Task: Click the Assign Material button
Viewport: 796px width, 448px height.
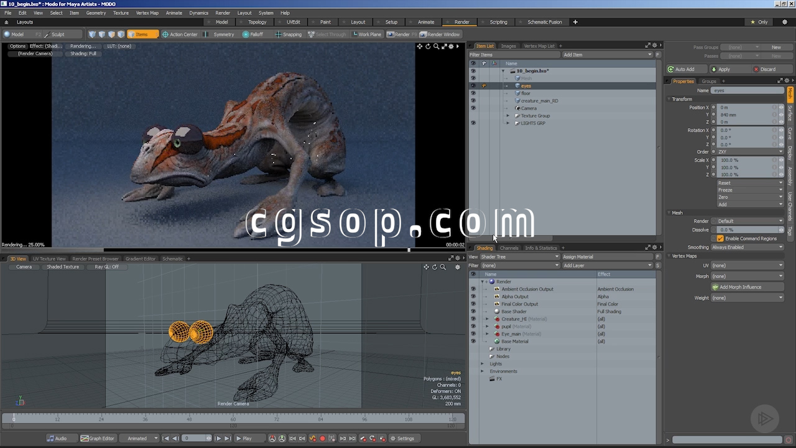Action: [606, 257]
